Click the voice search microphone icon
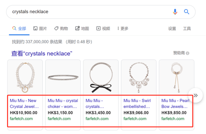 tap(175, 12)
